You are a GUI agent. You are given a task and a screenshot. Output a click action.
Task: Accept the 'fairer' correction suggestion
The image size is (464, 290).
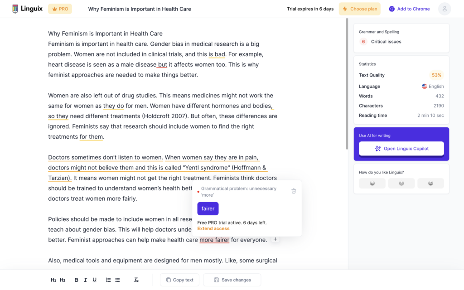pos(208,208)
